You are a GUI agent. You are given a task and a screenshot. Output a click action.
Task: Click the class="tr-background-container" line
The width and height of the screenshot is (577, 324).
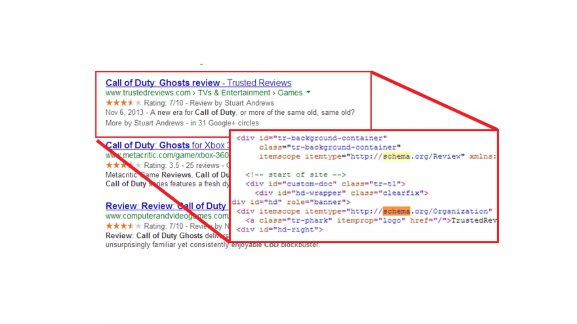click(x=330, y=147)
